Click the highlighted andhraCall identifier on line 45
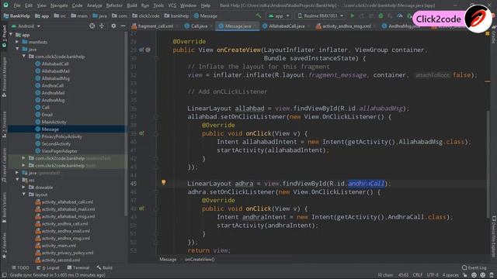The width and height of the screenshot is (497, 279). click(366, 184)
